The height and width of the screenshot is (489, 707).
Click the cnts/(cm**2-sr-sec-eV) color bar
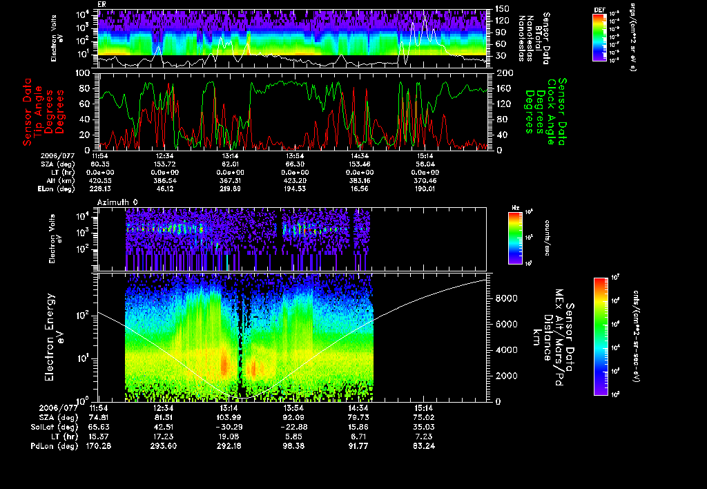coord(601,336)
